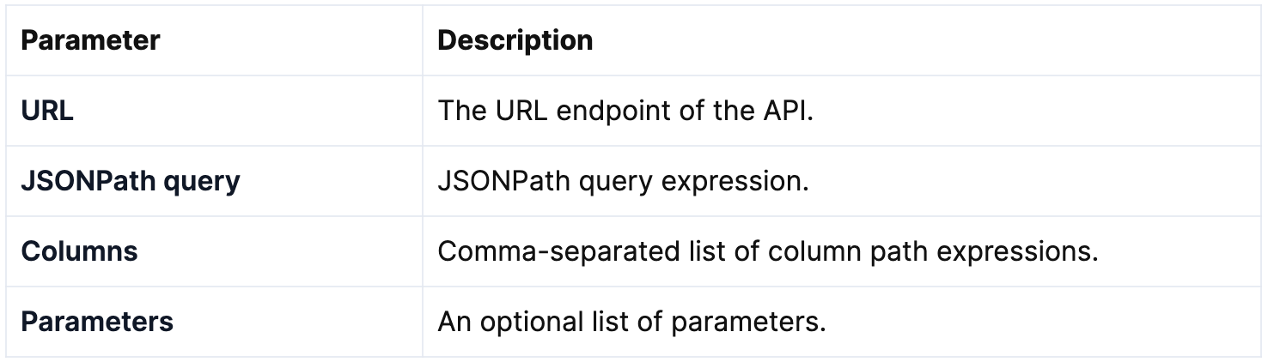Click the Description column header
The height and width of the screenshot is (362, 1268).
point(515,40)
